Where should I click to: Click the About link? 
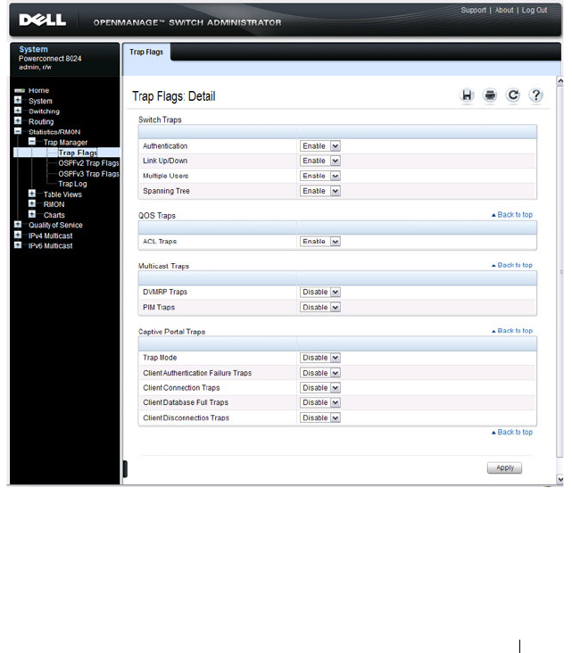[x=504, y=10]
